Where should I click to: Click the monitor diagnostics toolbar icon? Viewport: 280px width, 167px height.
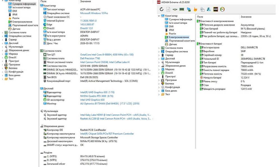[188, 9]
